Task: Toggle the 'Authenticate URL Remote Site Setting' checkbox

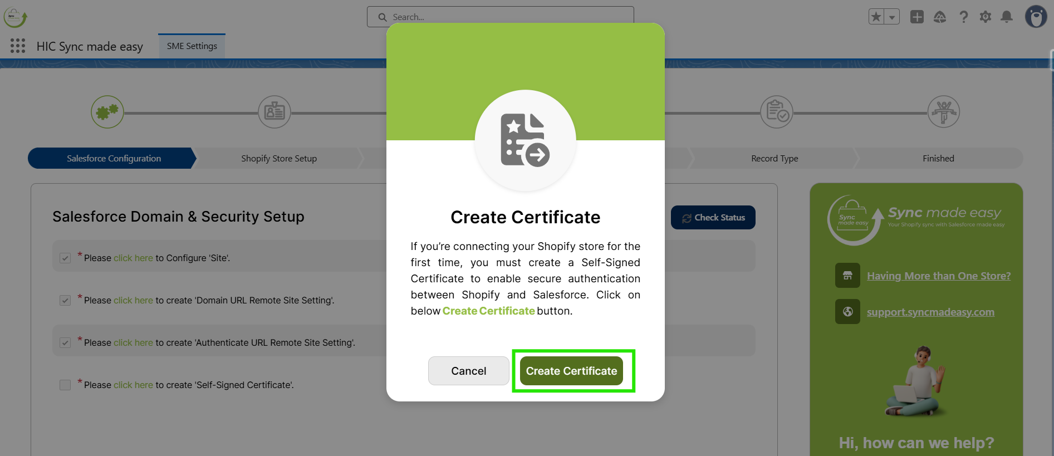Action: (65, 343)
